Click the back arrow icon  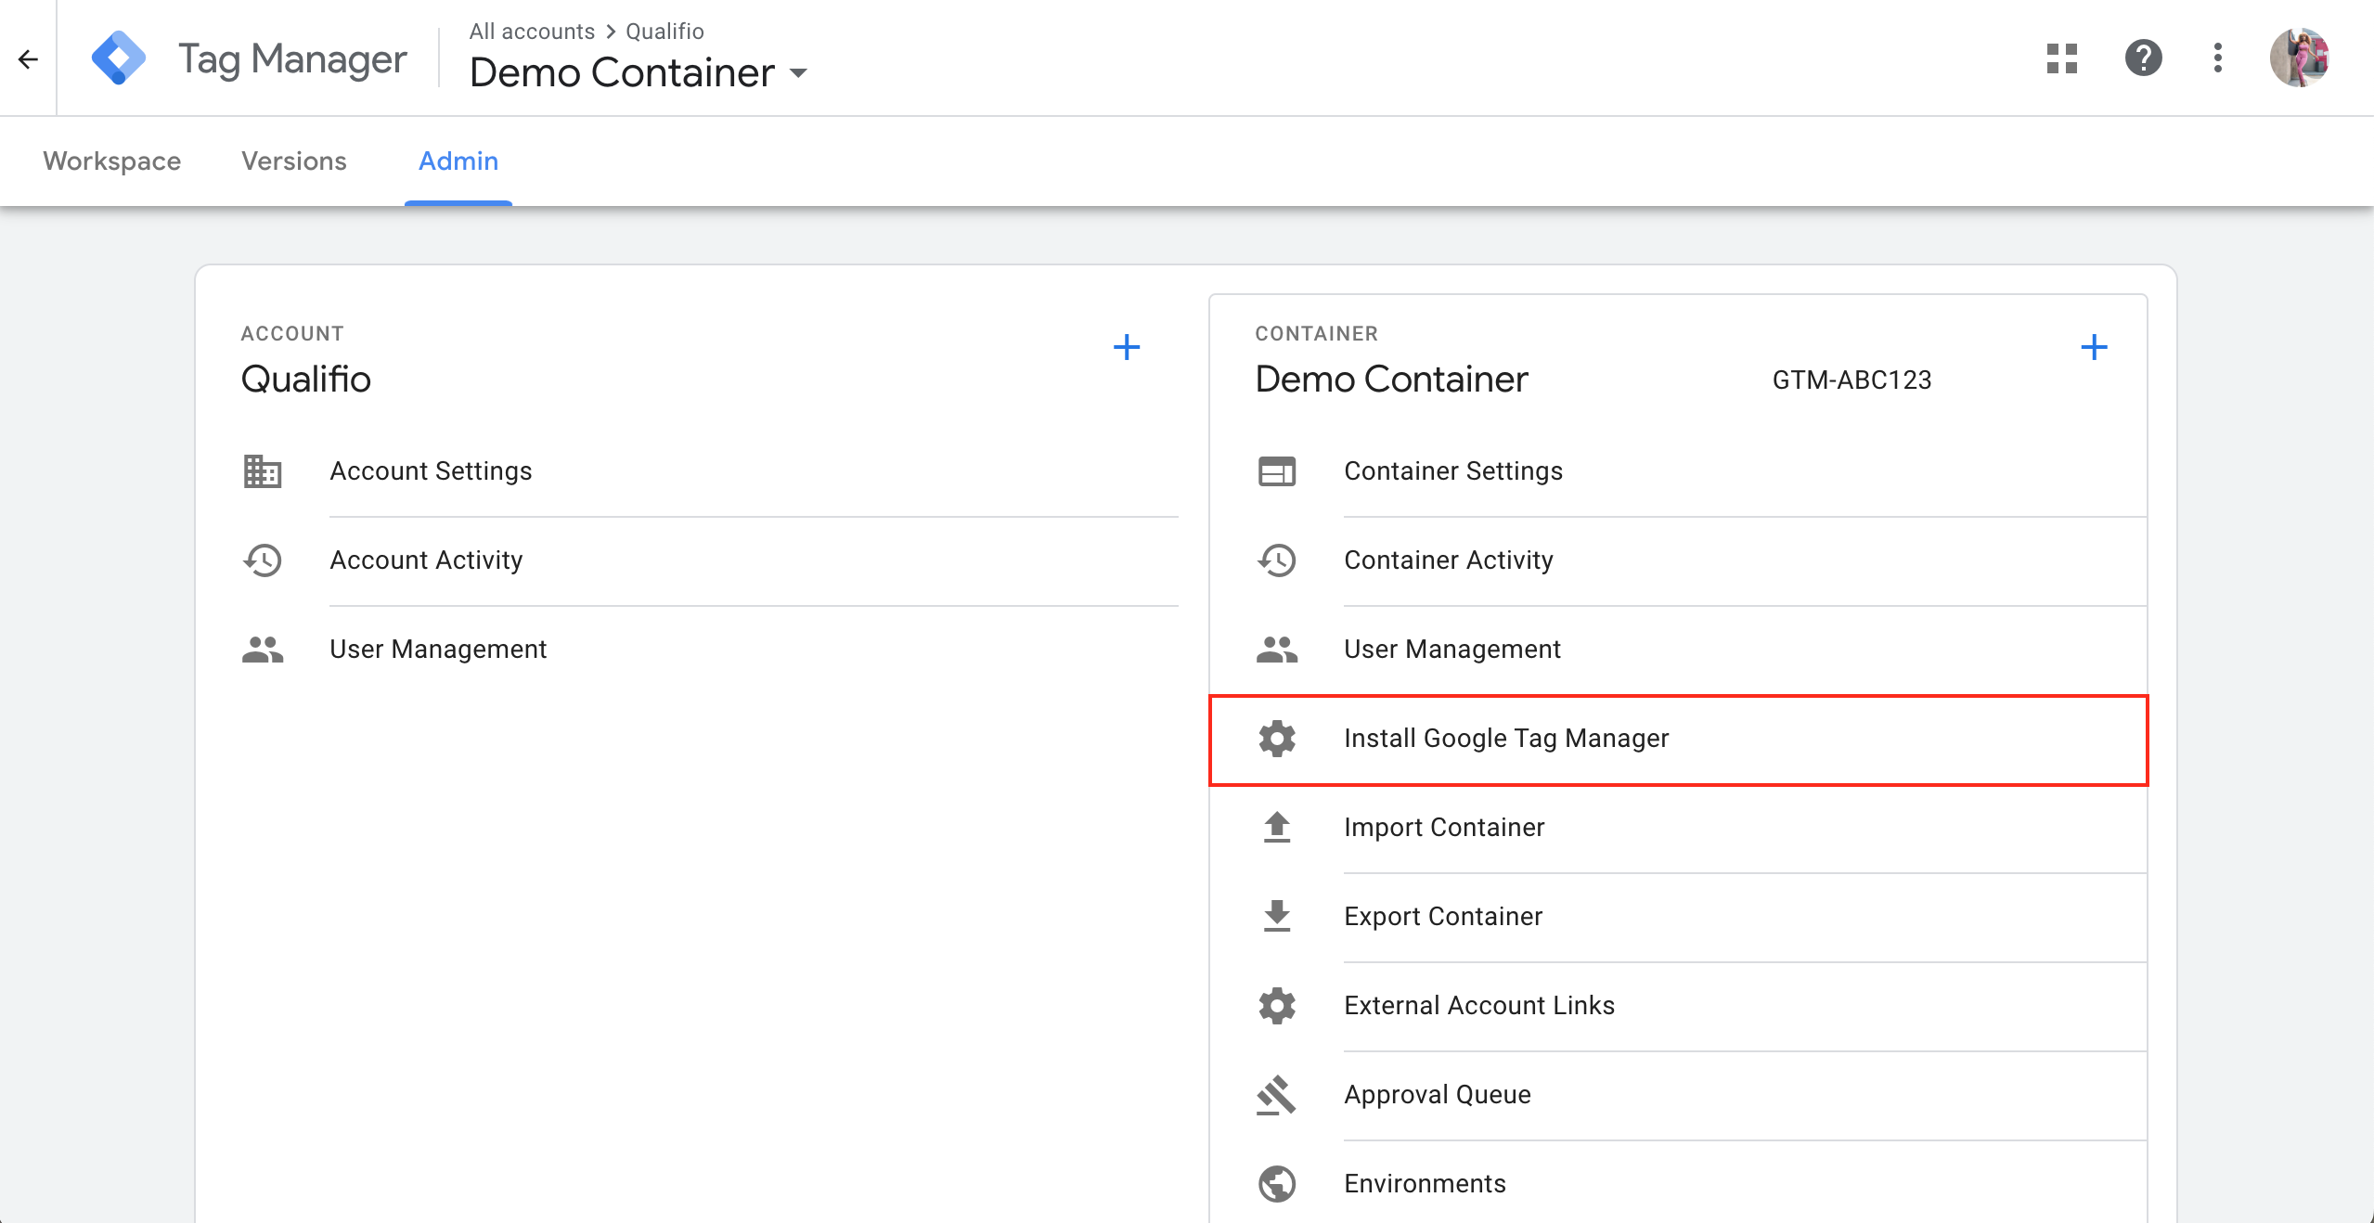pos(28,59)
